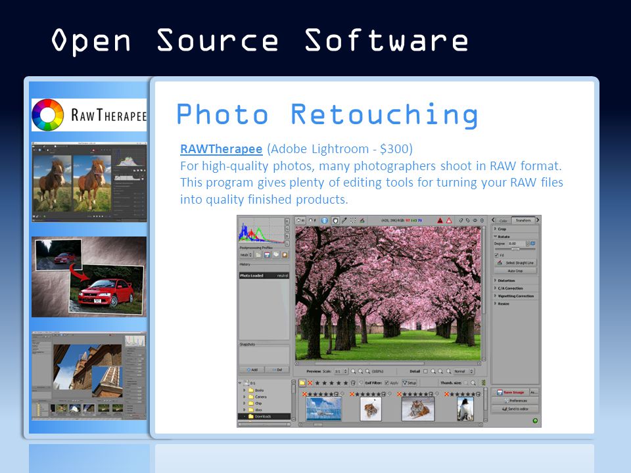Viewport: 631px width, 473px height.
Task: Click the load profile folder icon
Action: pos(258,255)
